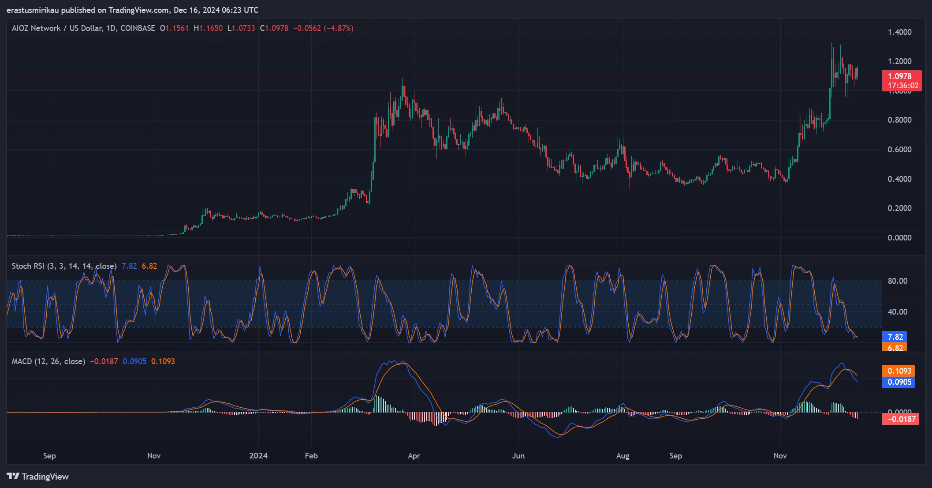Viewport: 932px width, 488px height.
Task: Click the red −0.0187 tag on the MACD axis
Action: pos(901,419)
